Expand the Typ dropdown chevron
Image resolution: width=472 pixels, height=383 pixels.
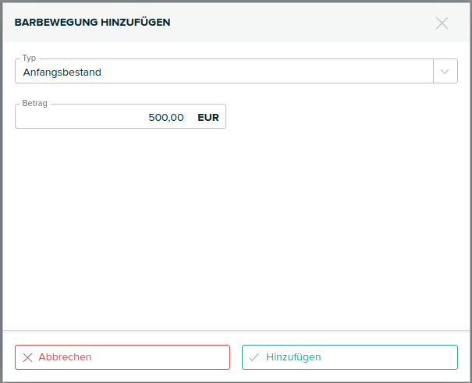pyautogui.click(x=445, y=72)
